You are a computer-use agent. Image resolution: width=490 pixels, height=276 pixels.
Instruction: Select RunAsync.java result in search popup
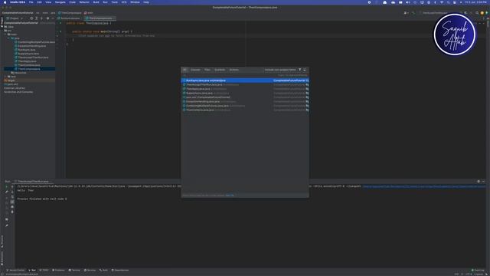click(245, 80)
